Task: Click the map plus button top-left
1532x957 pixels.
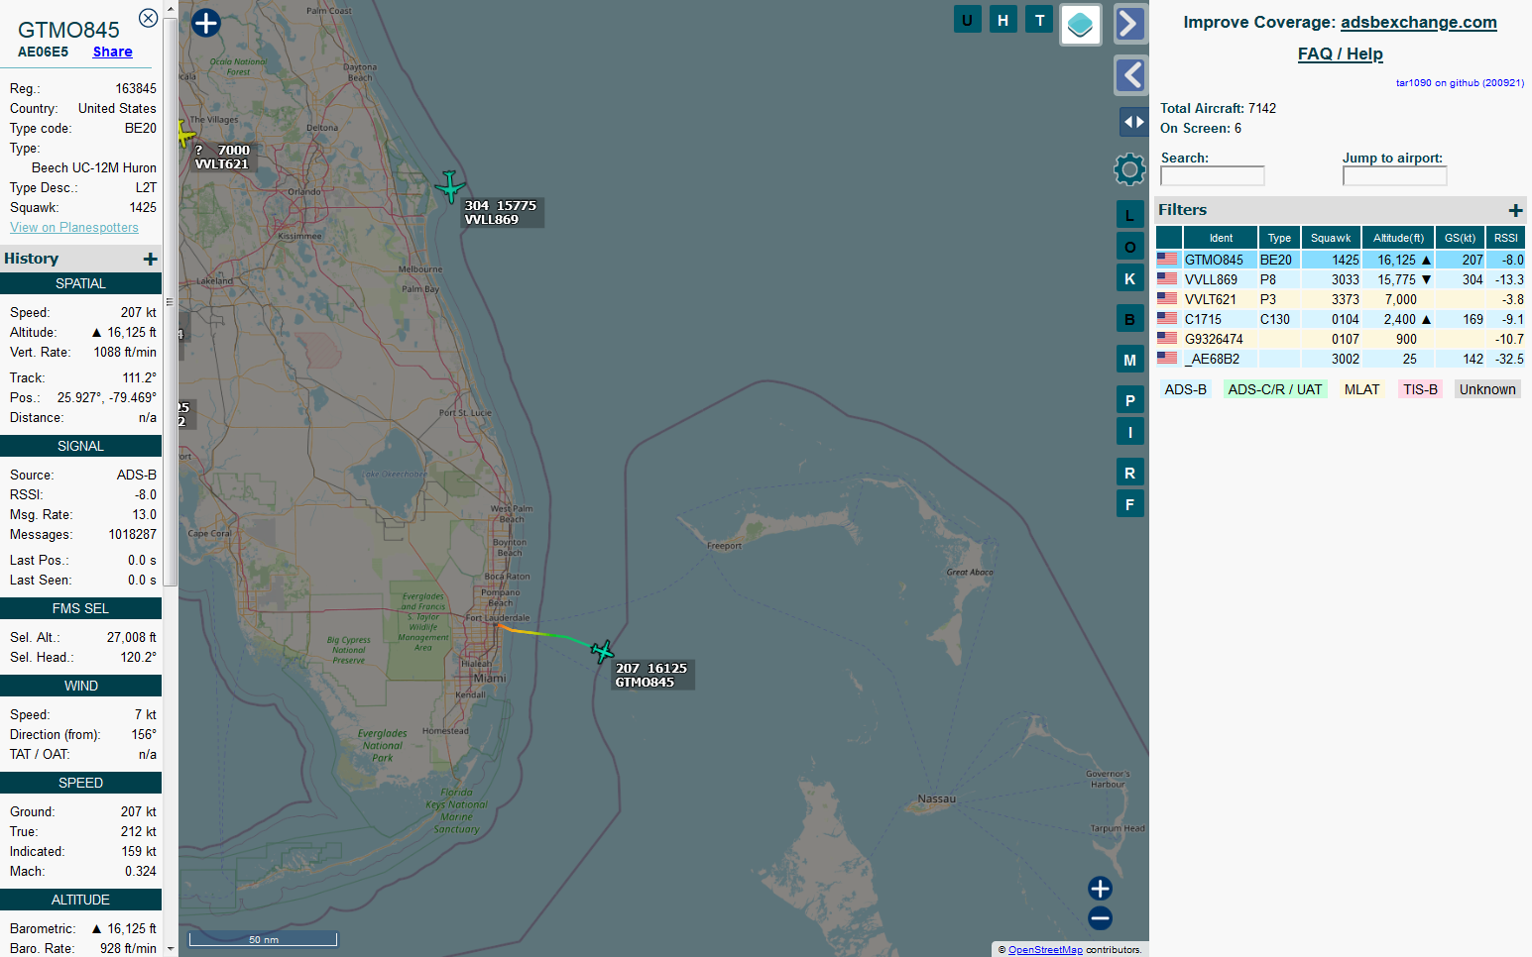Action: click(x=205, y=23)
